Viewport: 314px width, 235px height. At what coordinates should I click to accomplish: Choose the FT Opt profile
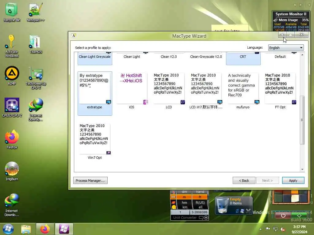(280, 91)
